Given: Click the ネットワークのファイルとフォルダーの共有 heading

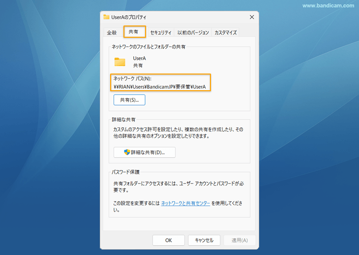Looking at the screenshot, I should click(149, 47).
